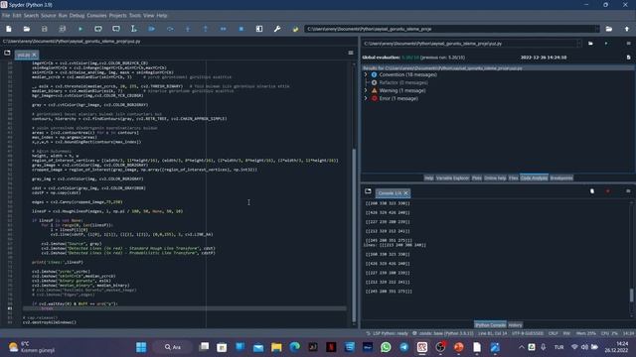Save all open files

62,29
